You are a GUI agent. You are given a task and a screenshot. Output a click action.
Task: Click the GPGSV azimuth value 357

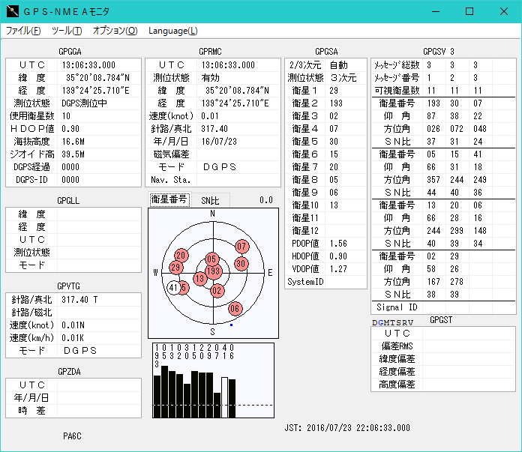(x=433, y=180)
